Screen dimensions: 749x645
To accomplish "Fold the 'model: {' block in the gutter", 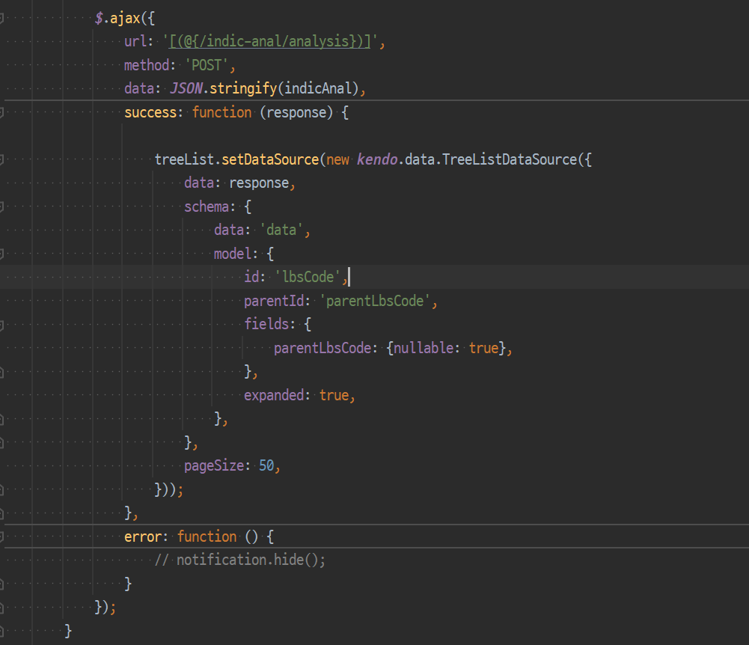I will tap(1, 254).
